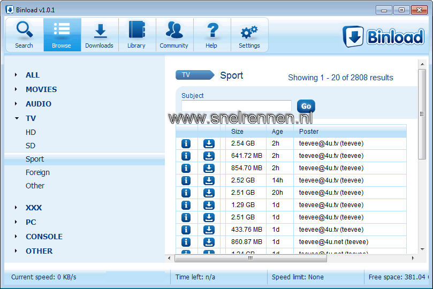Image resolution: width=433 pixels, height=289 pixels.
Task: Download the 2.54 GB post
Action: tap(209, 143)
